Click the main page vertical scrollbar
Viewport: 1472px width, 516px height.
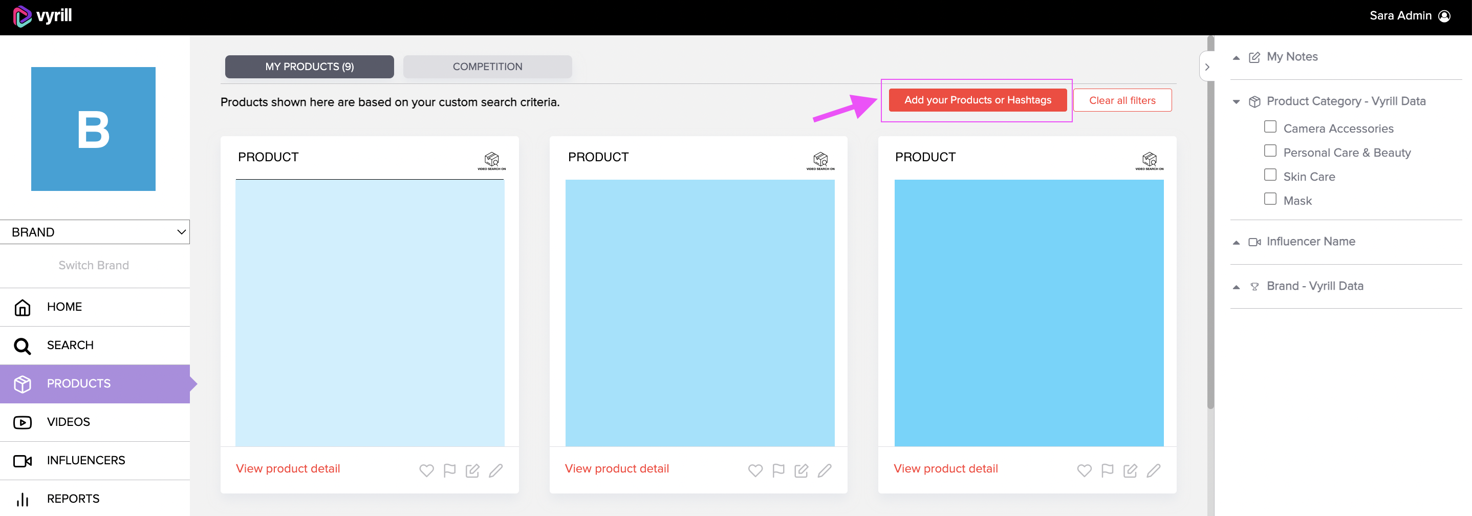pos(1210,223)
